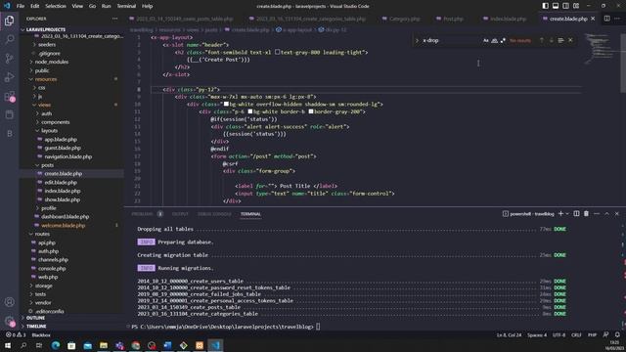Close the find widget
Image resolution: width=626 pixels, height=352 pixels.
pyautogui.click(x=570, y=40)
